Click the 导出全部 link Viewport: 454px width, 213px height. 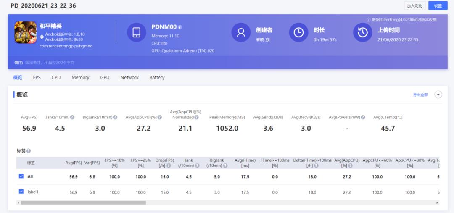[x=420, y=95]
